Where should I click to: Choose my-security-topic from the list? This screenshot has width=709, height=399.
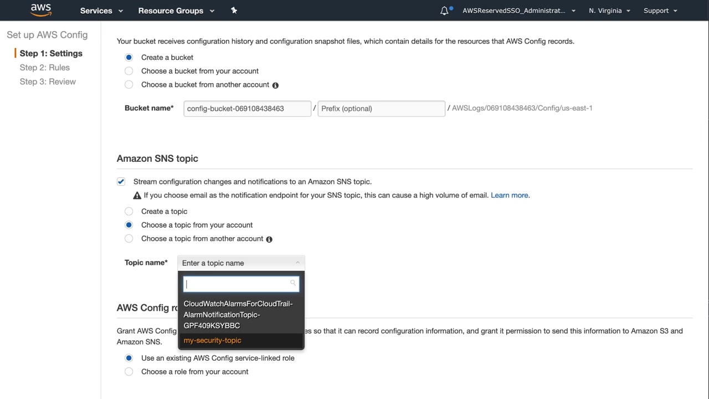coord(213,340)
